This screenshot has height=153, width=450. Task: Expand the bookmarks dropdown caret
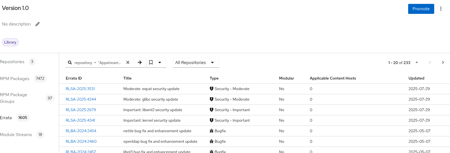[x=160, y=63]
